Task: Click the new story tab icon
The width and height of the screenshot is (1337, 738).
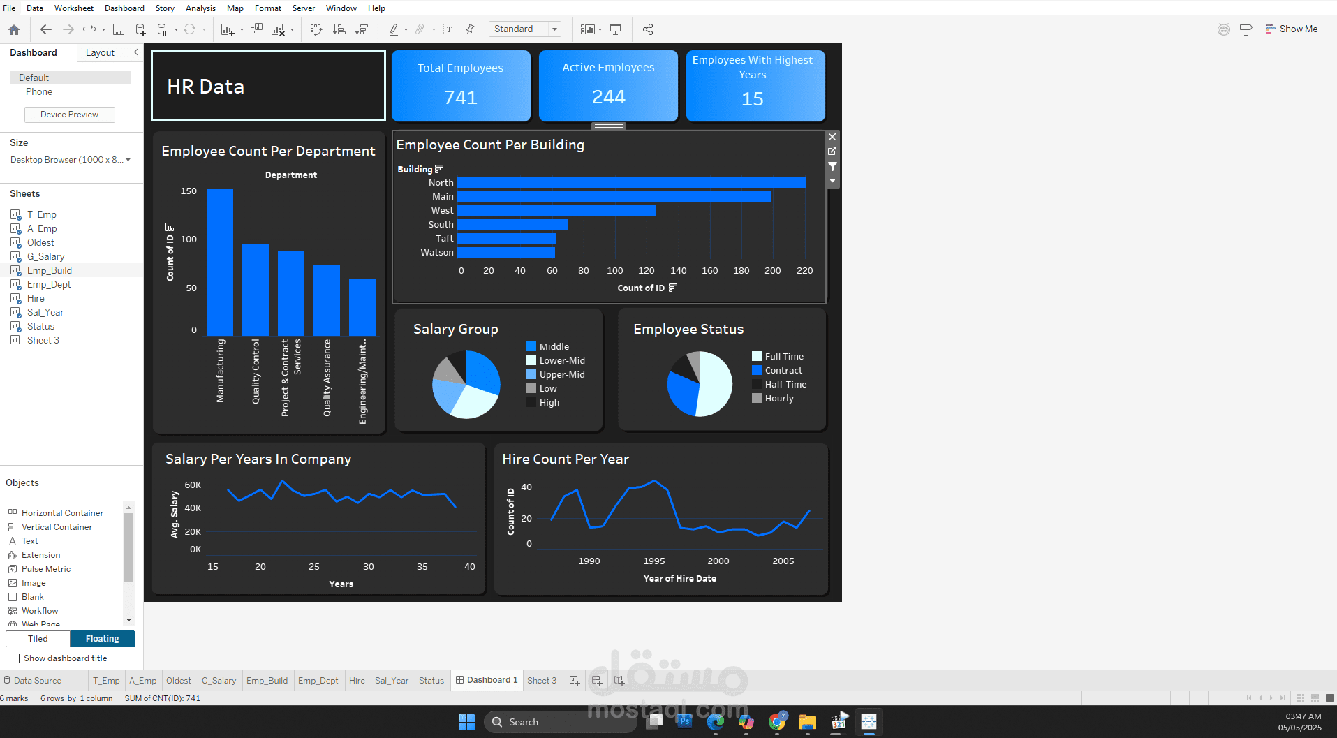Action: coord(619,681)
